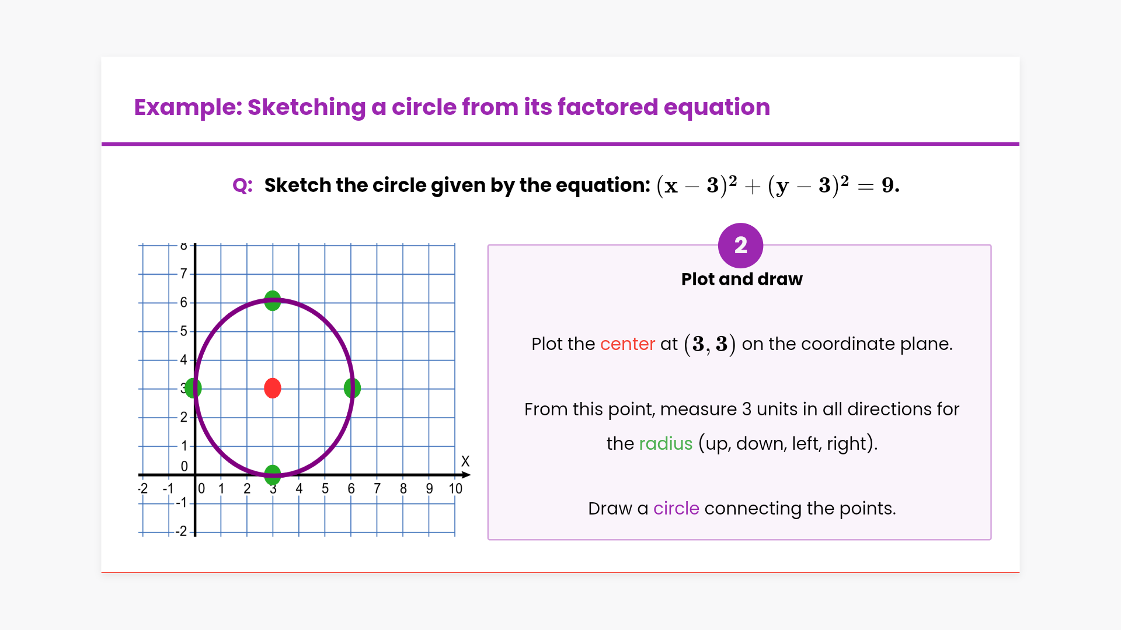This screenshot has height=630, width=1121.
Task: Click the bottom green radius point
Action: click(x=273, y=474)
